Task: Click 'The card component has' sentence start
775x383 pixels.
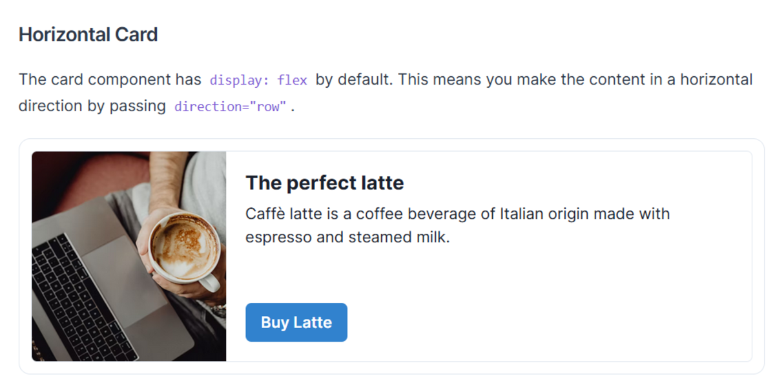Action: click(x=110, y=80)
